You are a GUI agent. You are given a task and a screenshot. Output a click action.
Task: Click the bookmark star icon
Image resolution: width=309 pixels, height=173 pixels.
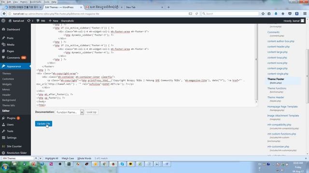click(263, 13)
